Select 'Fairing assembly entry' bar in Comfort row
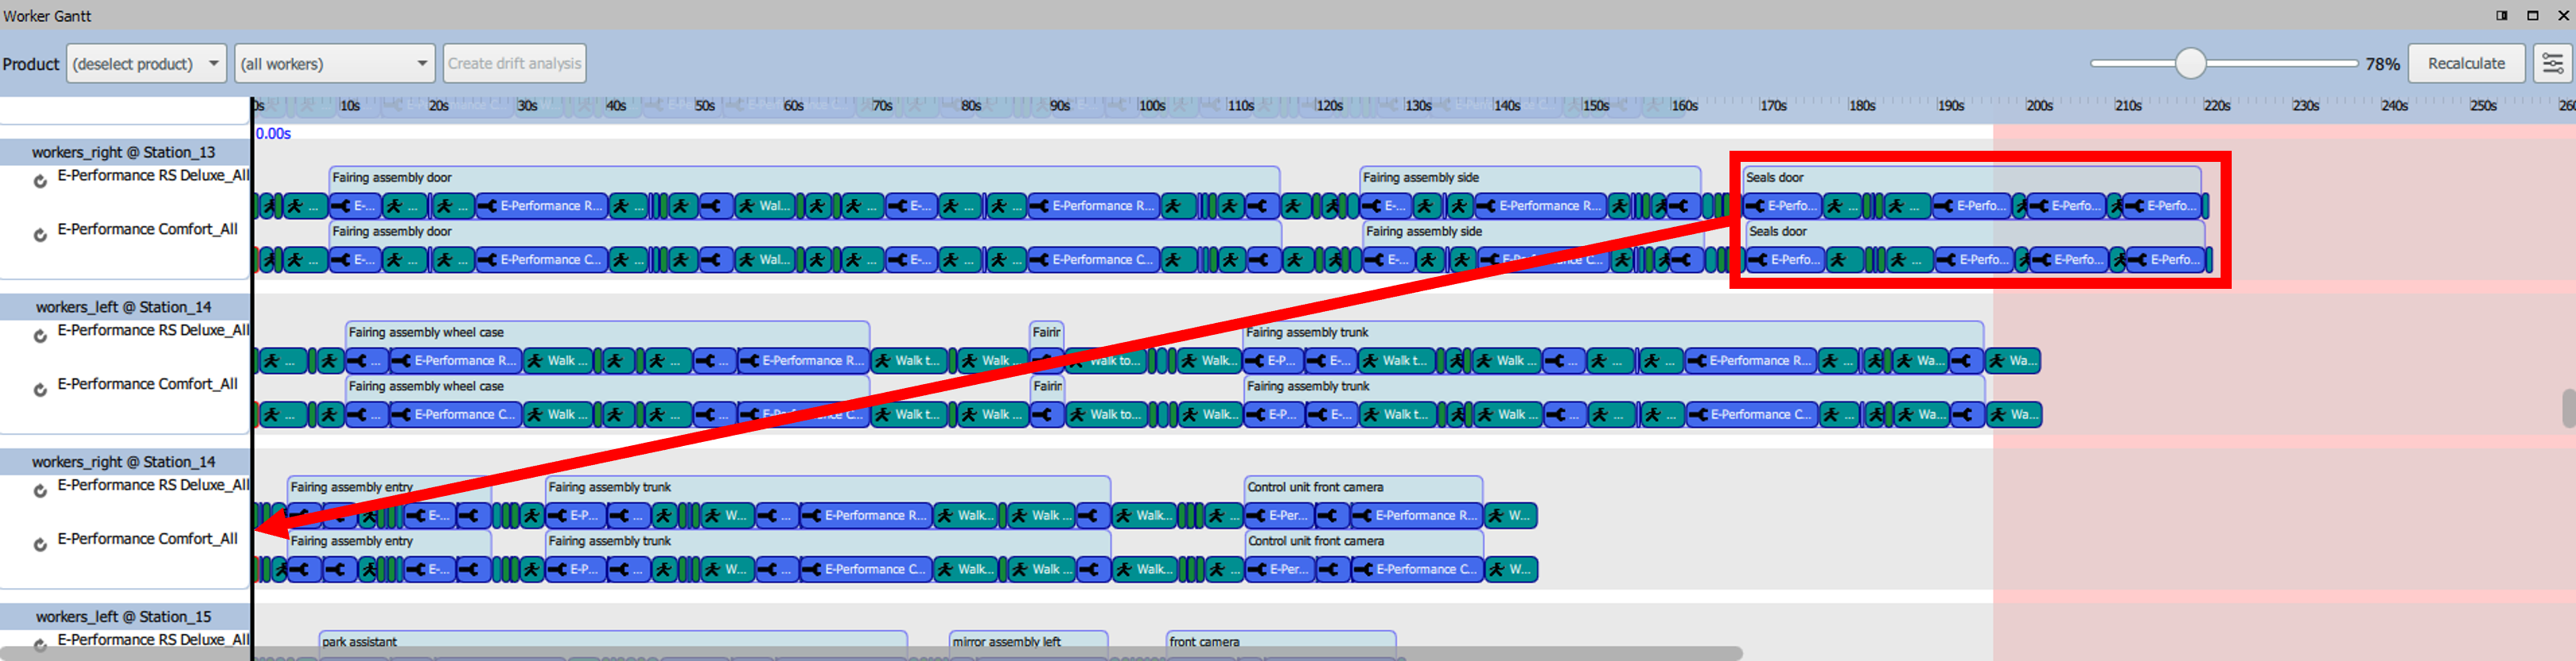This screenshot has height=661, width=2576. [x=389, y=542]
